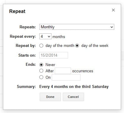Click the Cancel button

point(73,97)
